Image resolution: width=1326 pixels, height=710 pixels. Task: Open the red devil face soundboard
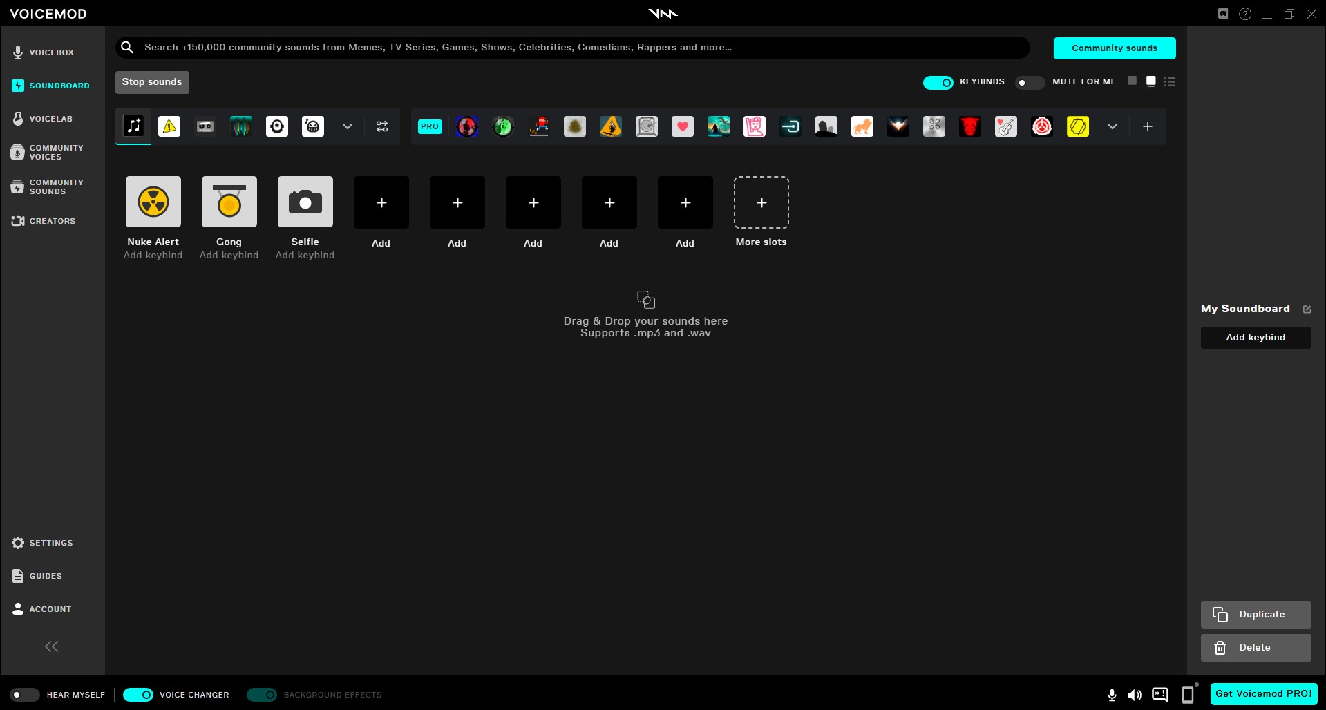(970, 126)
